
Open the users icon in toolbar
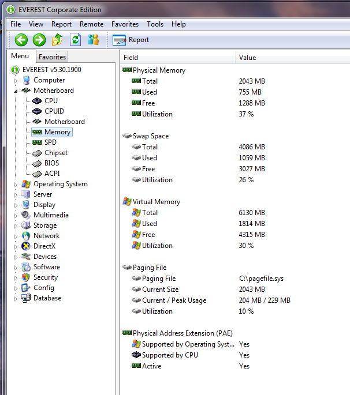tap(94, 40)
